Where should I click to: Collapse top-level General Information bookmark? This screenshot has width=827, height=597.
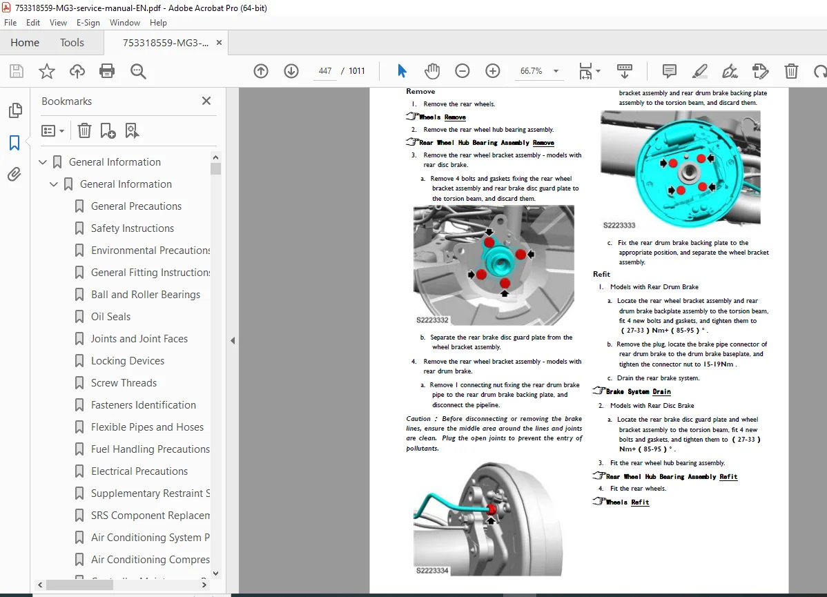pyautogui.click(x=43, y=162)
